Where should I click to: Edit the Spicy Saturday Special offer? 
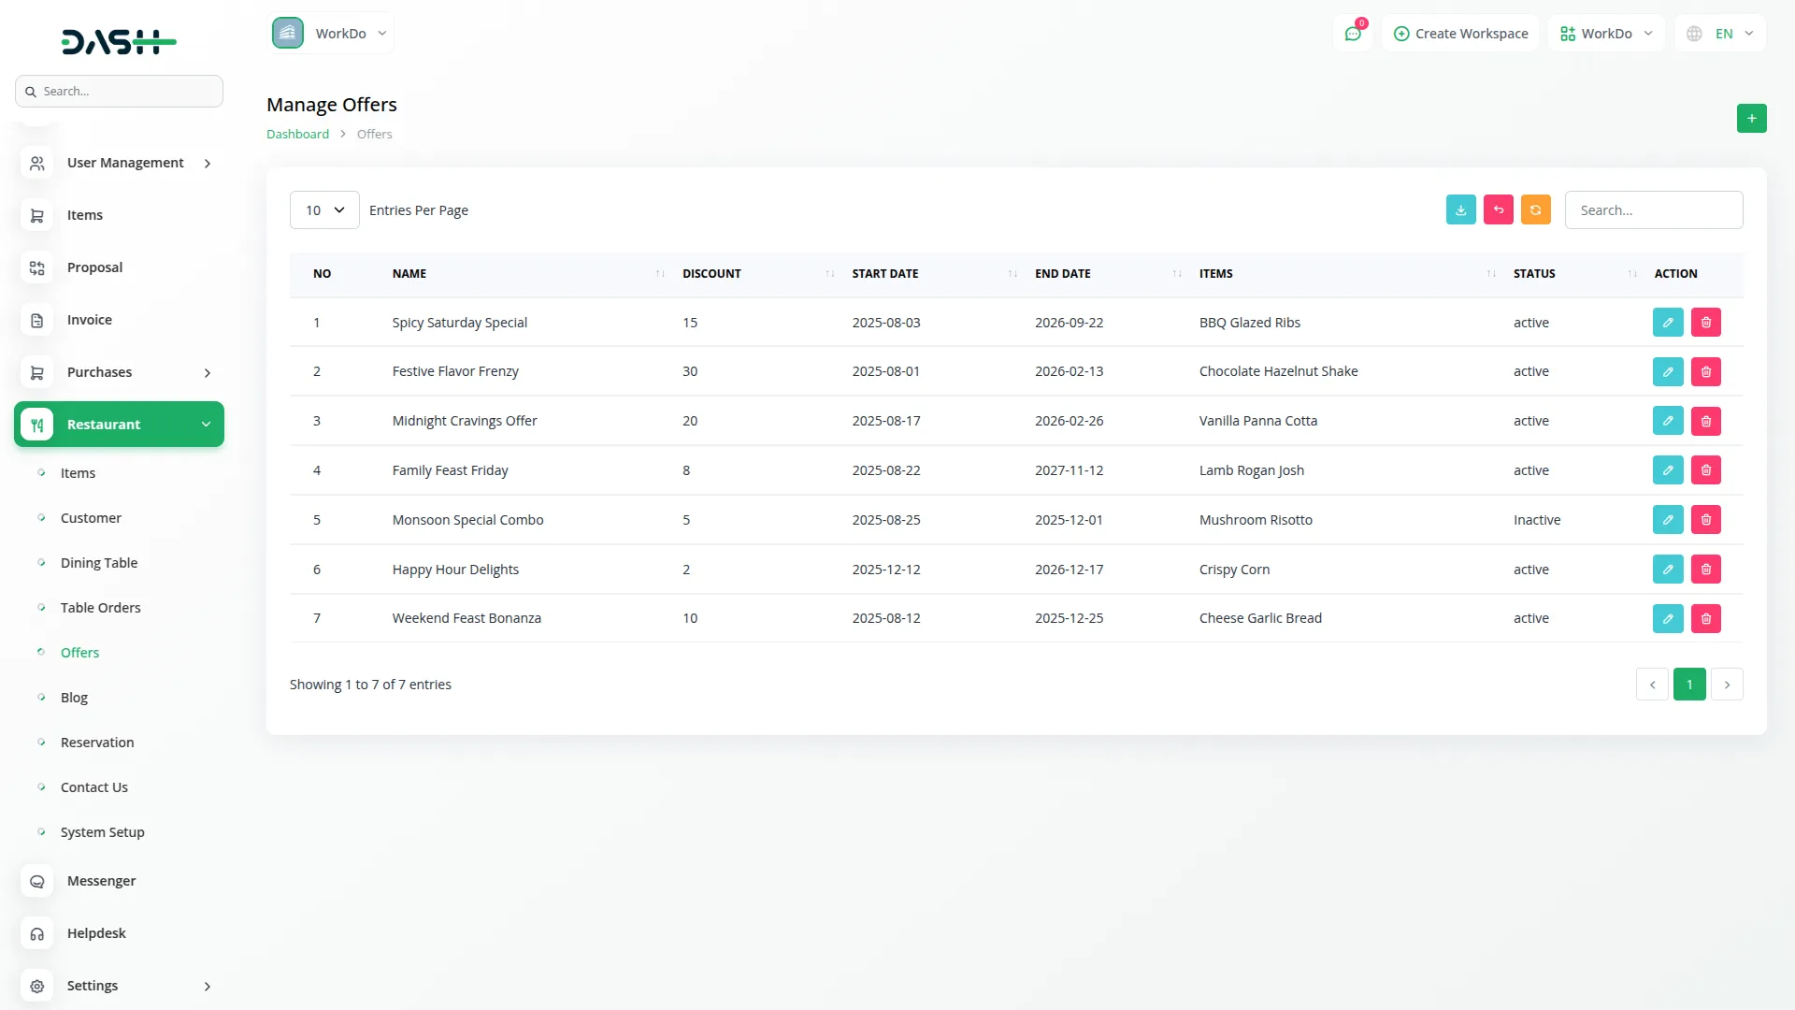click(1667, 323)
